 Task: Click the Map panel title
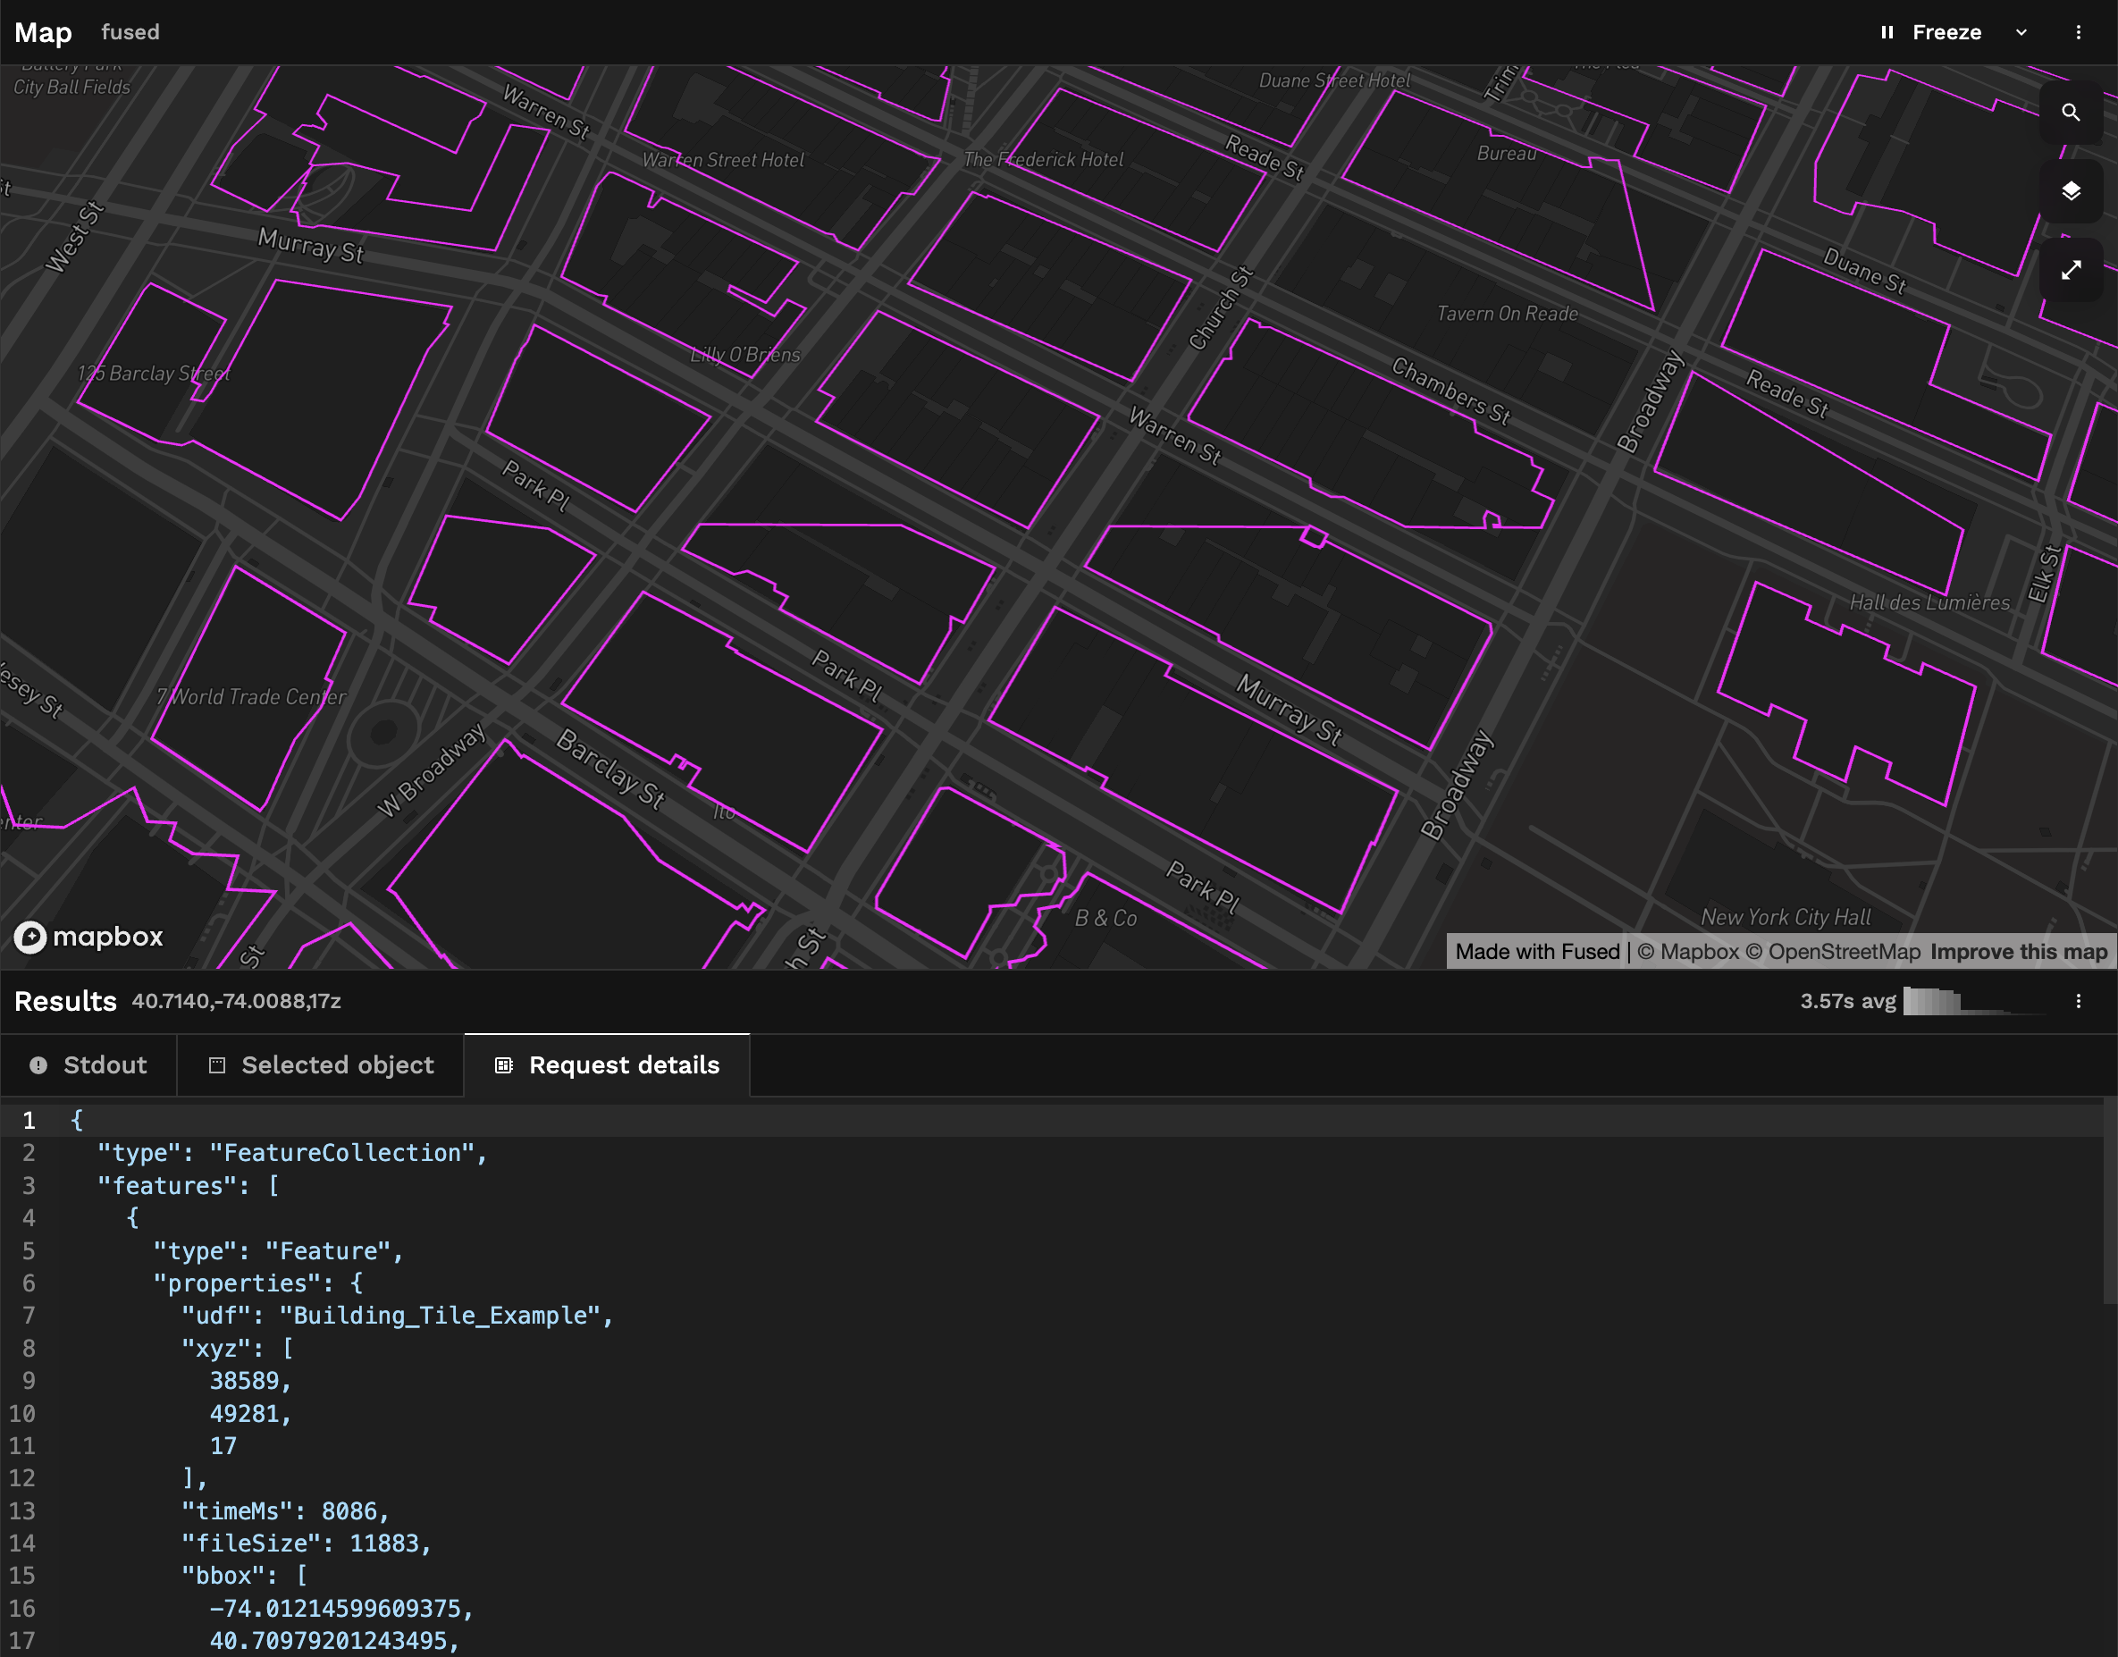click(x=44, y=32)
